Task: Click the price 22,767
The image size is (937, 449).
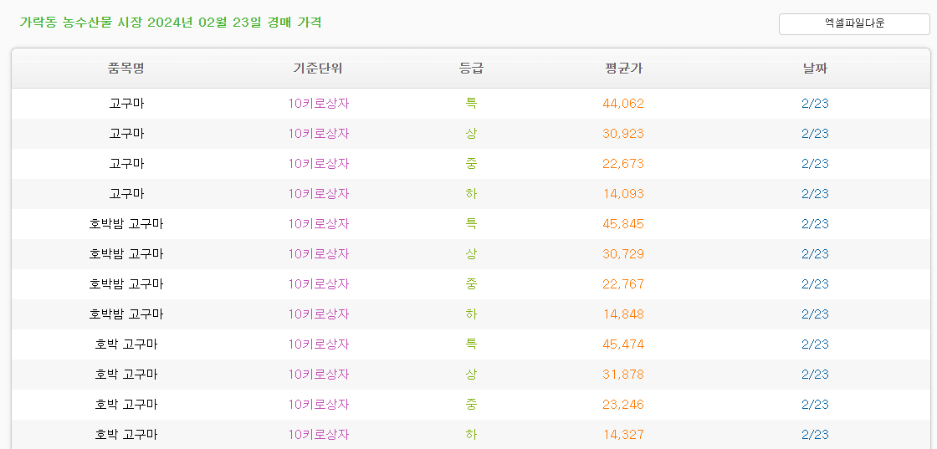Action: [623, 284]
